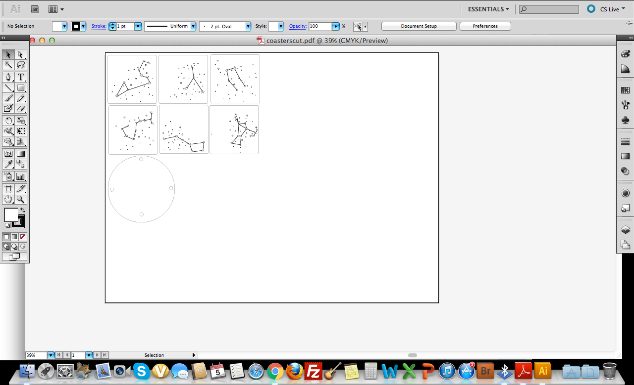Open Adobe Bridge from the application bar

[x=35, y=9]
